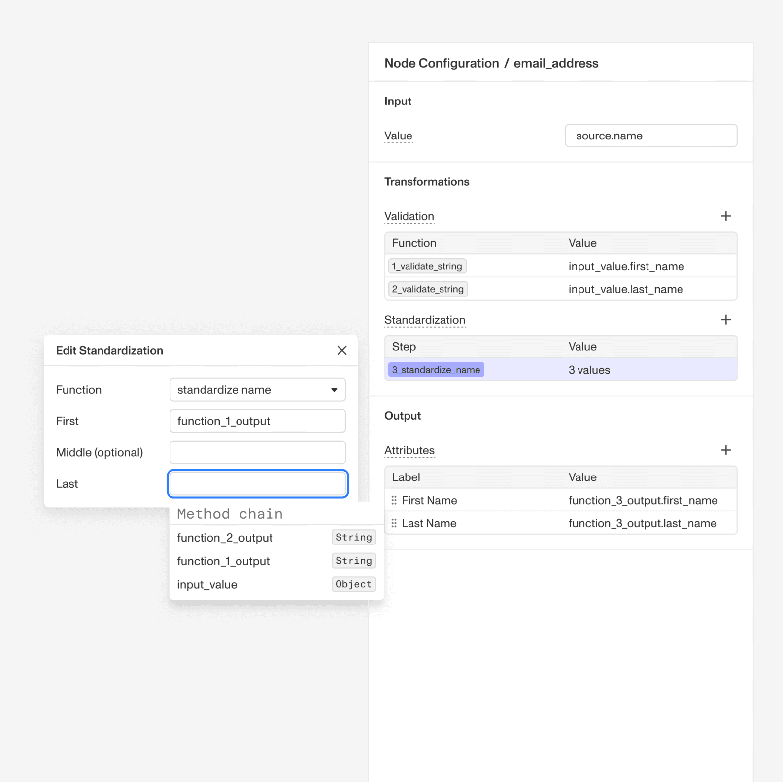Add a new output Attribute
Screen dimensions: 783x782
(x=725, y=450)
